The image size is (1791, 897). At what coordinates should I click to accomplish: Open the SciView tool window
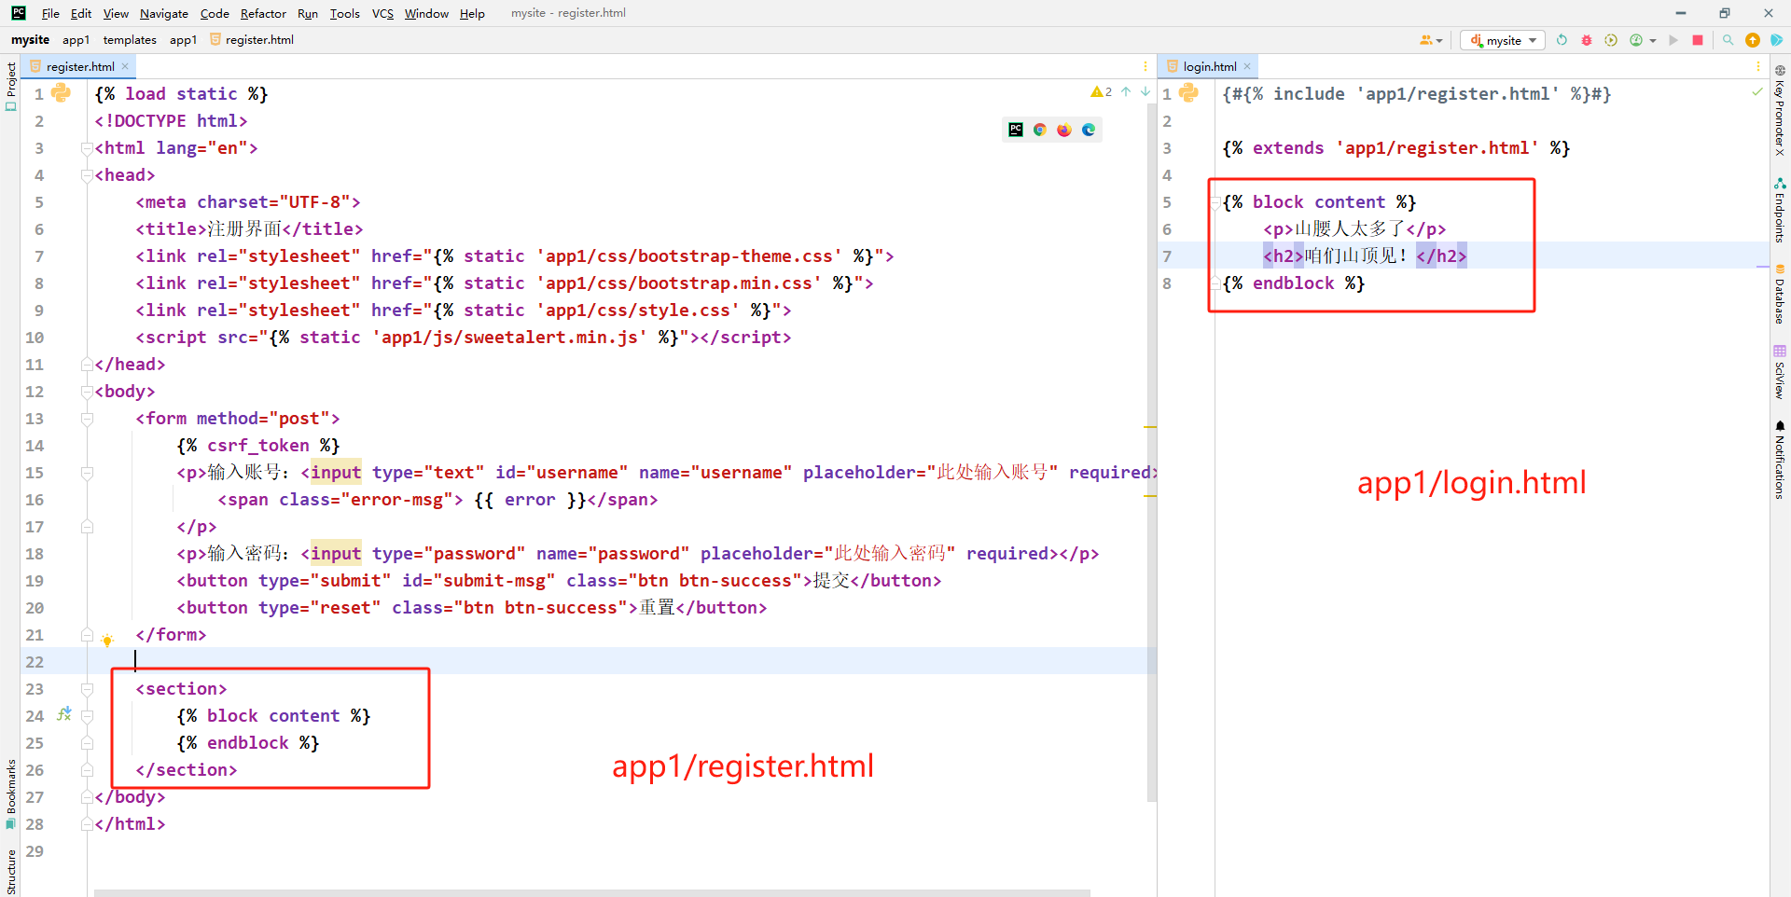[x=1780, y=372]
